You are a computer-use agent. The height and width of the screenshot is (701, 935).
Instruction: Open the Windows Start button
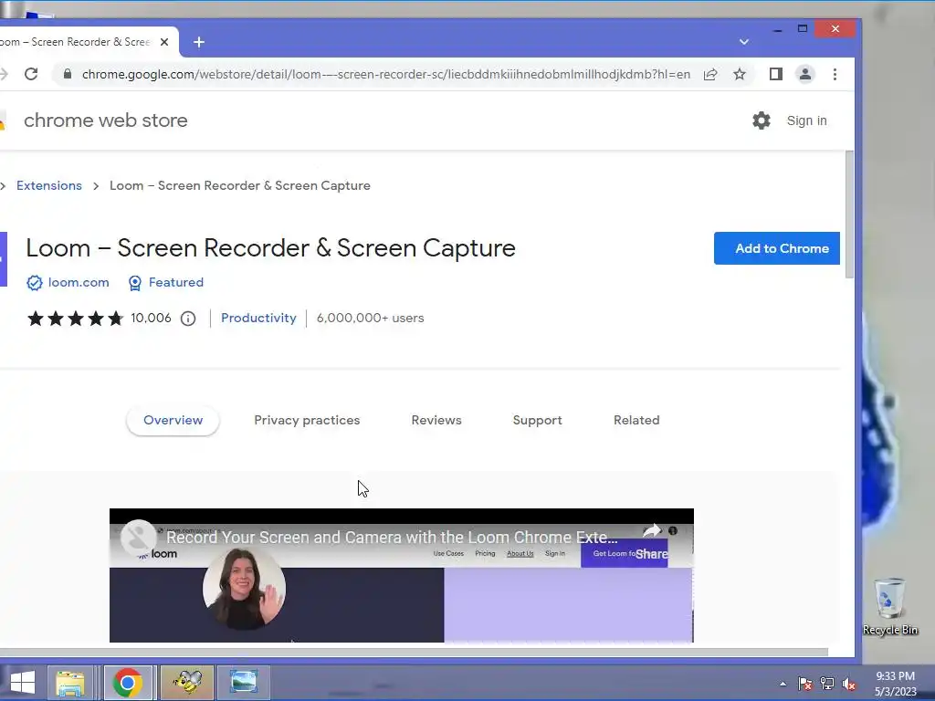pyautogui.click(x=23, y=682)
